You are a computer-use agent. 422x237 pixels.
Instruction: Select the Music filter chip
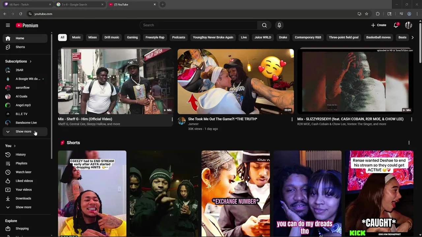[76, 37]
